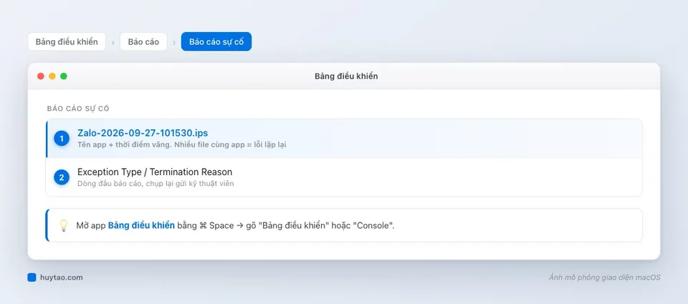This screenshot has width=688, height=304.
Task: Click the description under the Zalo file
Action: point(181,144)
